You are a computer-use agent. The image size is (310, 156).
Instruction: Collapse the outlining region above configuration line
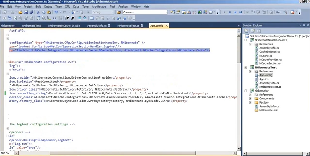[8, 38]
